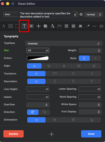Open the px unit selector for Line Height

click(47, 89)
